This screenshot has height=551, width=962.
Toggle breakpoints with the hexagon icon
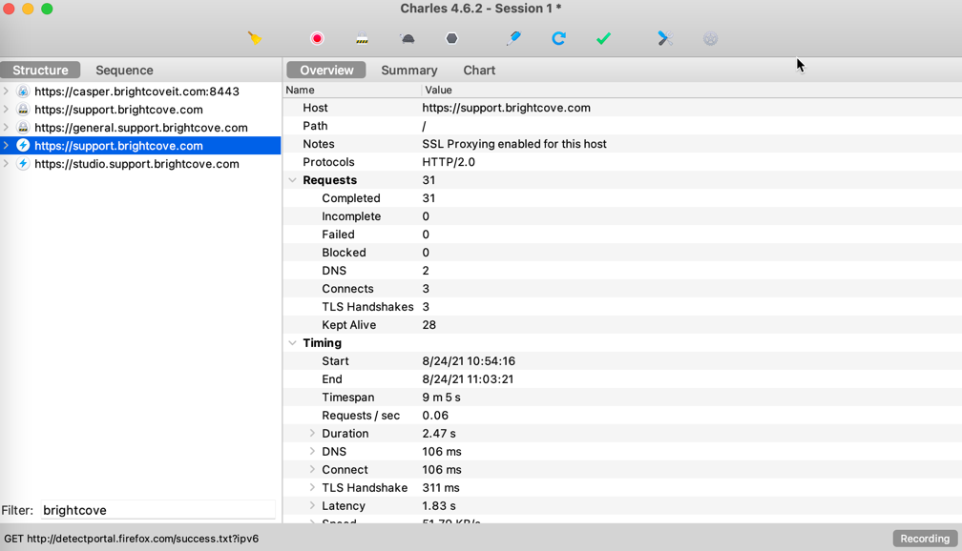(451, 38)
